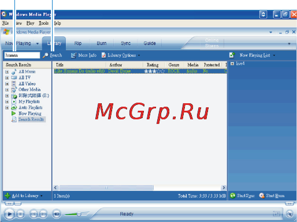Select Search Results in the sidebar
Viewport: 297px width, 222px height.
click(x=31, y=119)
